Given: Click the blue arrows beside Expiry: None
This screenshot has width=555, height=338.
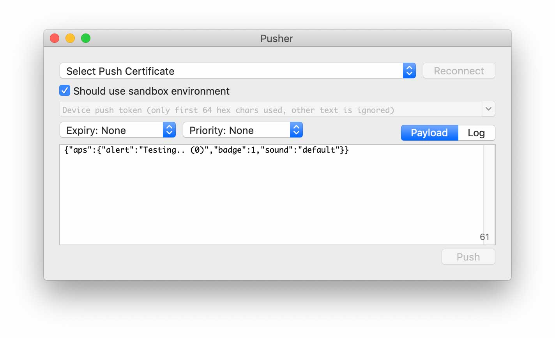Looking at the screenshot, I should tap(169, 130).
